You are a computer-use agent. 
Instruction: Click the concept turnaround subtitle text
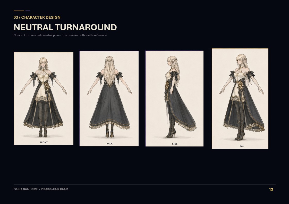(60, 35)
